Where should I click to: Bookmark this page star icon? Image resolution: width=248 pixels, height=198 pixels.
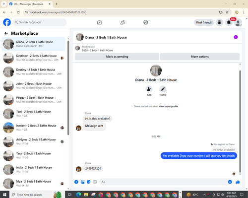click(227, 12)
